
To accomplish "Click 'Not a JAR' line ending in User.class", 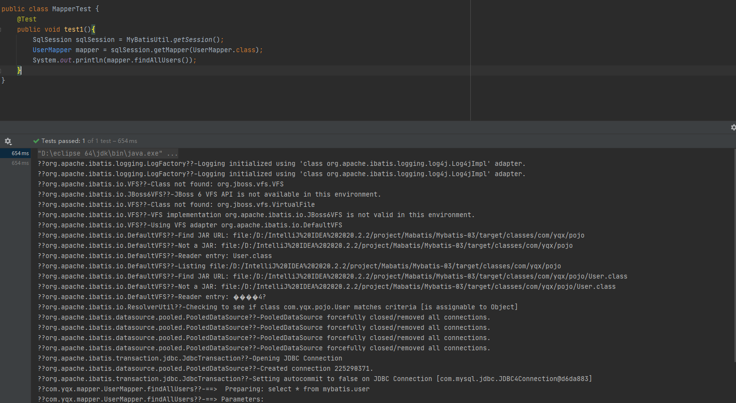I will pyautogui.click(x=327, y=286).
